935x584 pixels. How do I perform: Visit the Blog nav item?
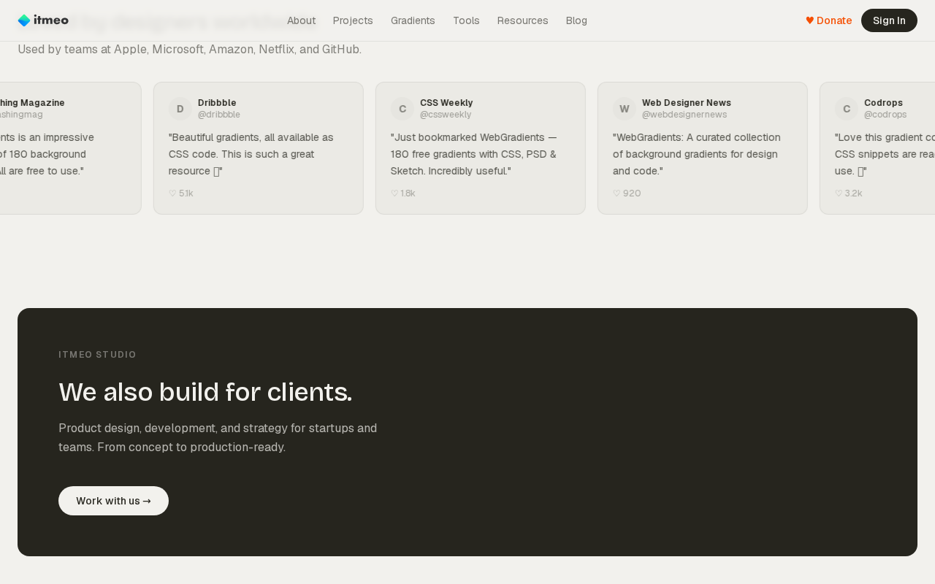[576, 20]
